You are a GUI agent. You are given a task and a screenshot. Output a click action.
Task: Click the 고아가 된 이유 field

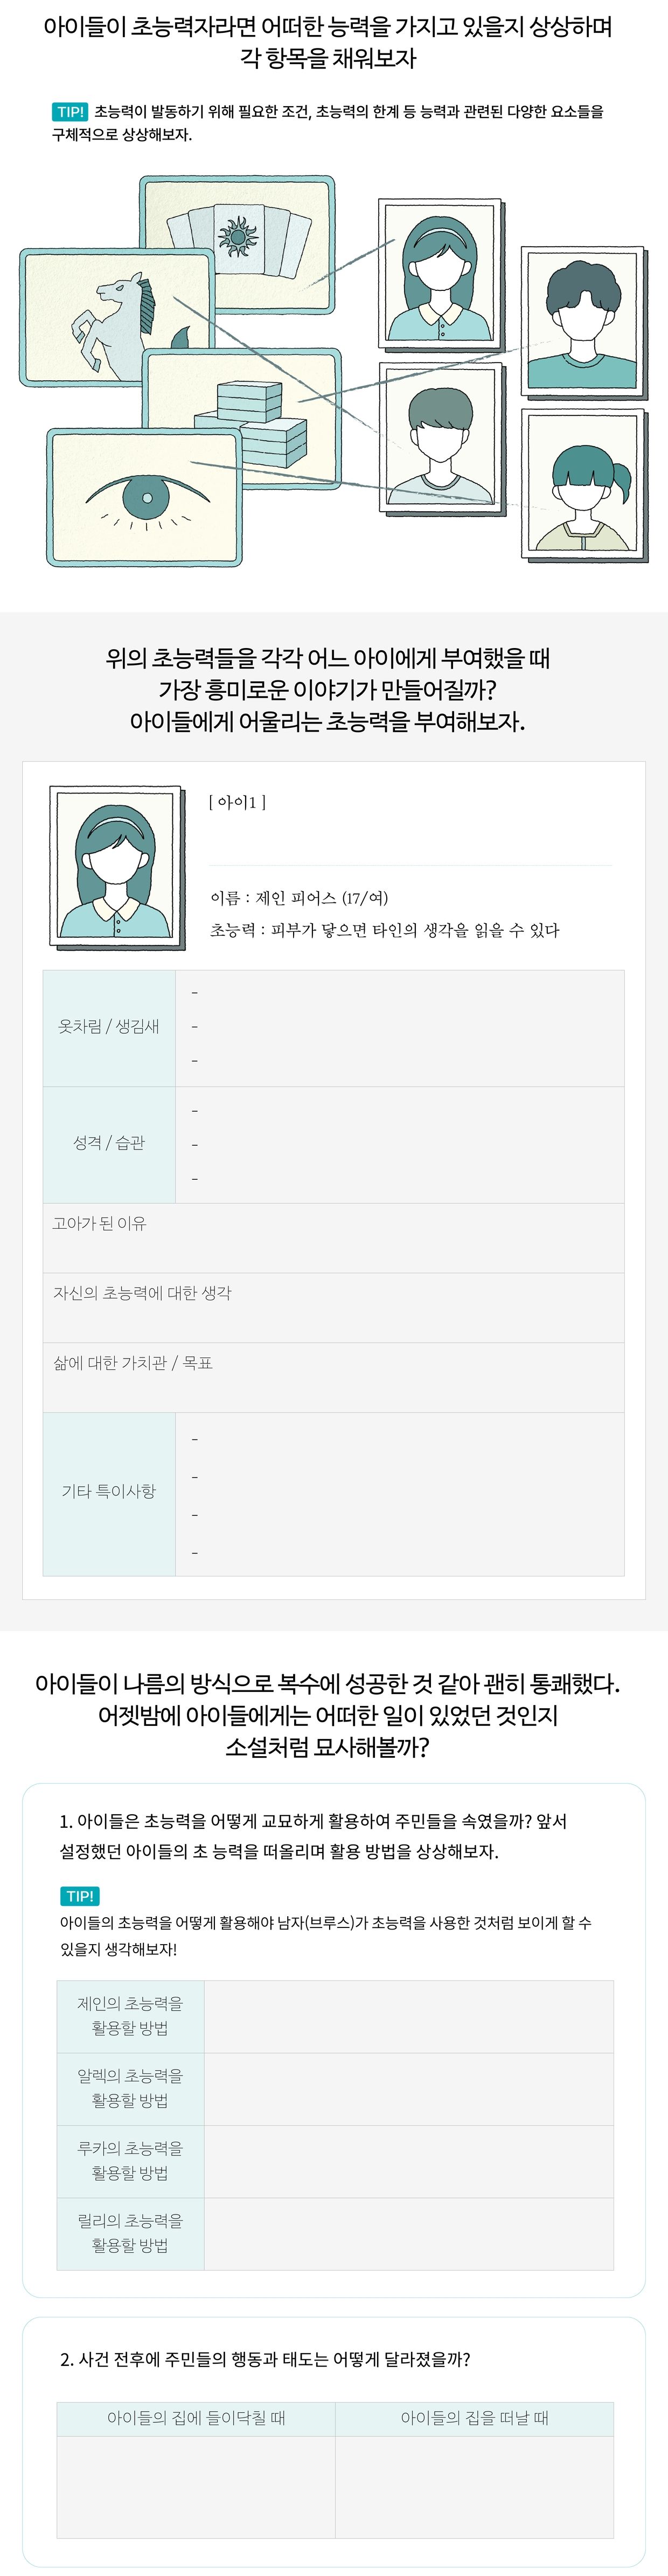point(333,1238)
